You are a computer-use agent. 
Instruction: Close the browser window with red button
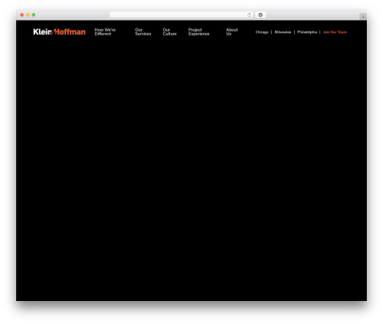[22, 15]
